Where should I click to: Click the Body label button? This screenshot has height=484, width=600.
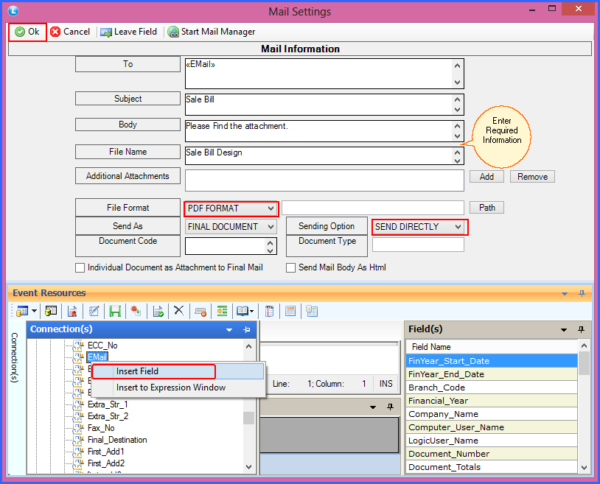[128, 124]
